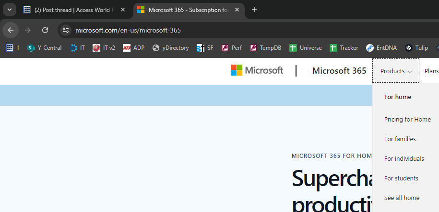Select For individuals menu item

click(x=404, y=159)
